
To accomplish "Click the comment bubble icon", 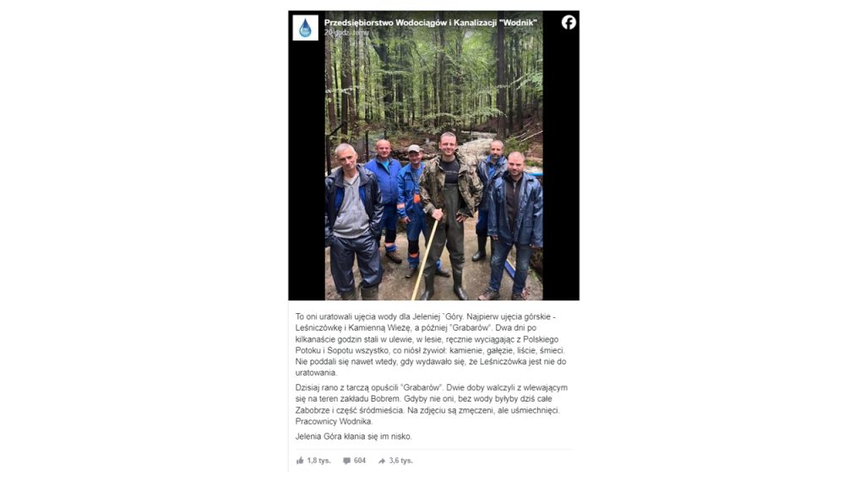I will [346, 461].
